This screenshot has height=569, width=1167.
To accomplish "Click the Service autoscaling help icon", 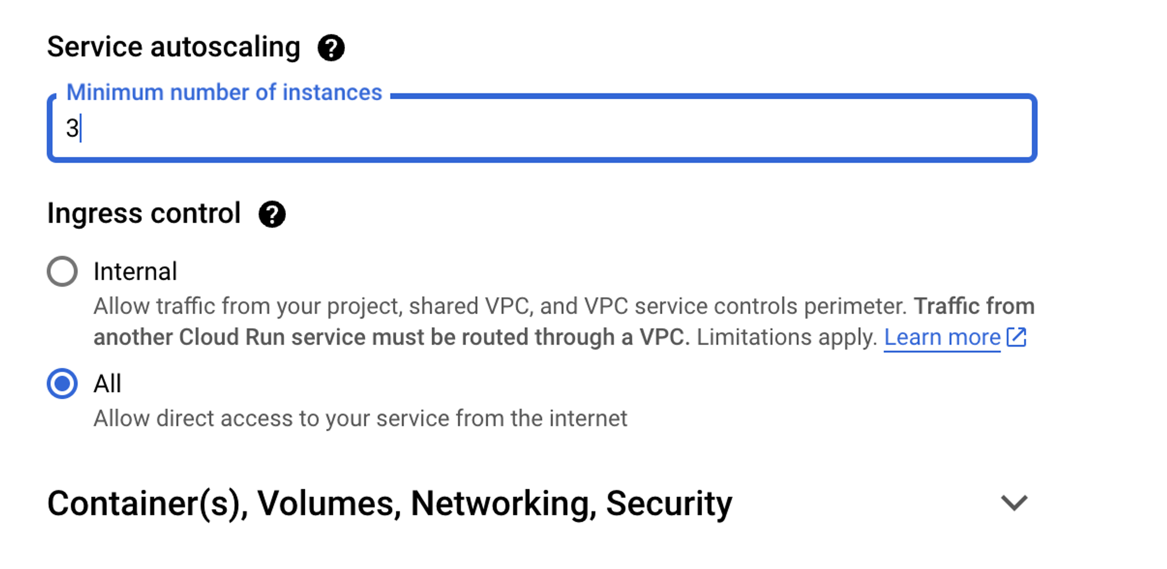I will point(331,48).
